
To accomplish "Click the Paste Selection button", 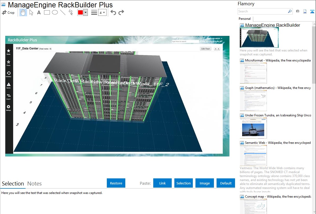I will click(183, 183).
